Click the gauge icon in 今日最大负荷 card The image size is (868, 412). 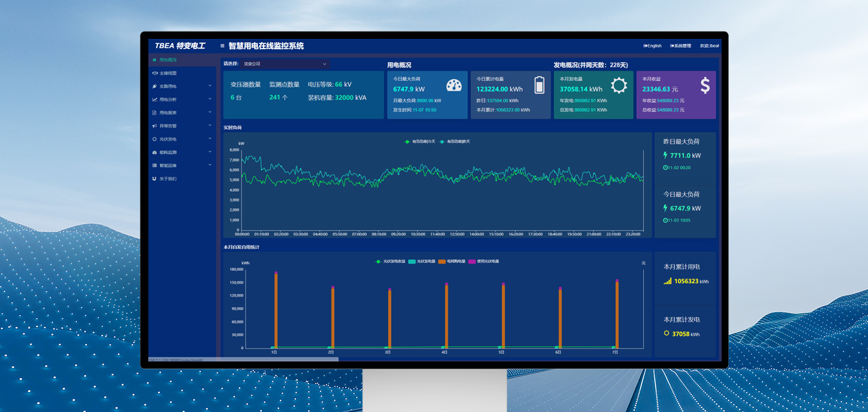coord(454,86)
